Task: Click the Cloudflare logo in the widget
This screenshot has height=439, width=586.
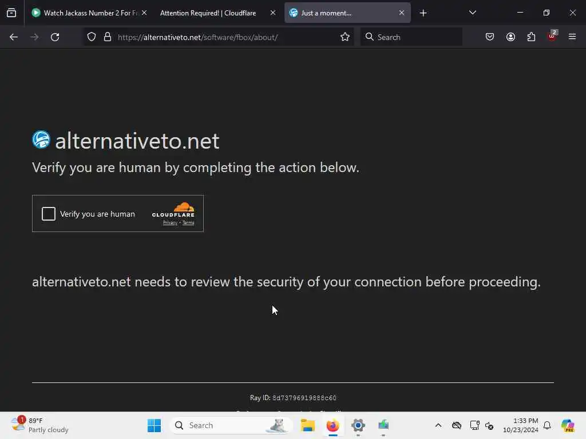Action: tap(173, 210)
